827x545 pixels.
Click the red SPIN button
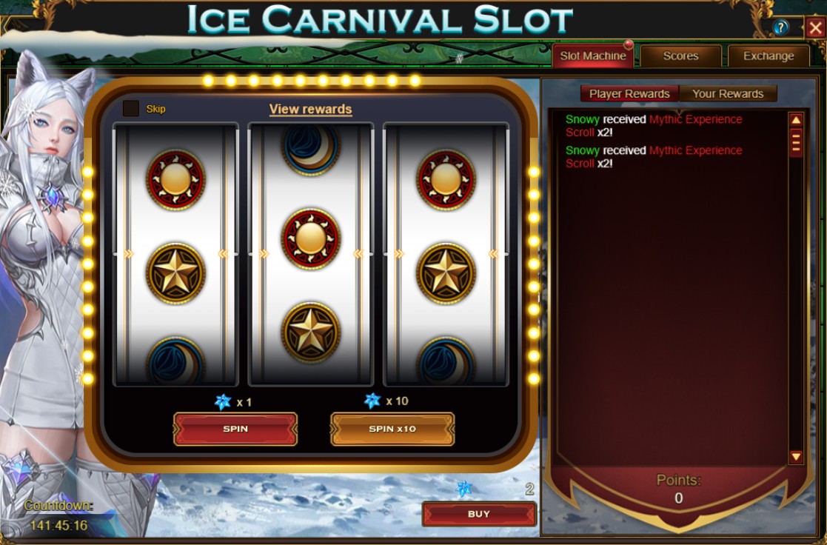pyautogui.click(x=235, y=429)
